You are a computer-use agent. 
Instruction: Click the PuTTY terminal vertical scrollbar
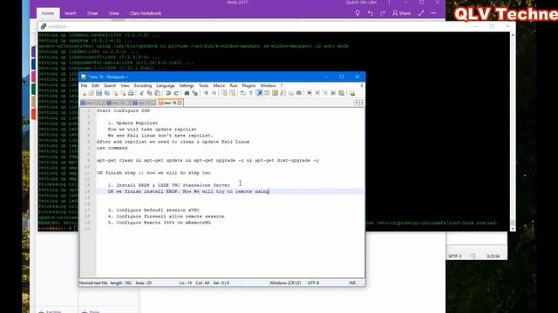click(x=513, y=131)
